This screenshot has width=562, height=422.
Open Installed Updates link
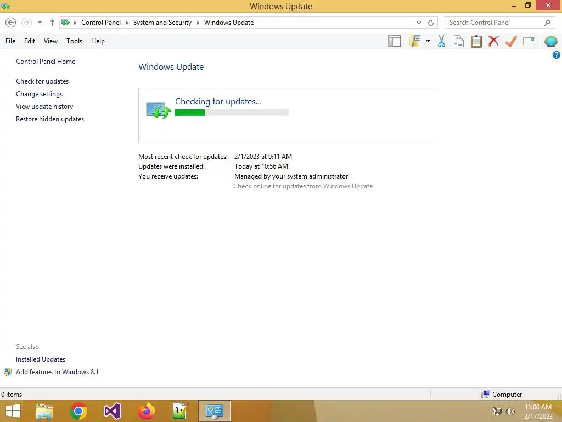tap(41, 359)
